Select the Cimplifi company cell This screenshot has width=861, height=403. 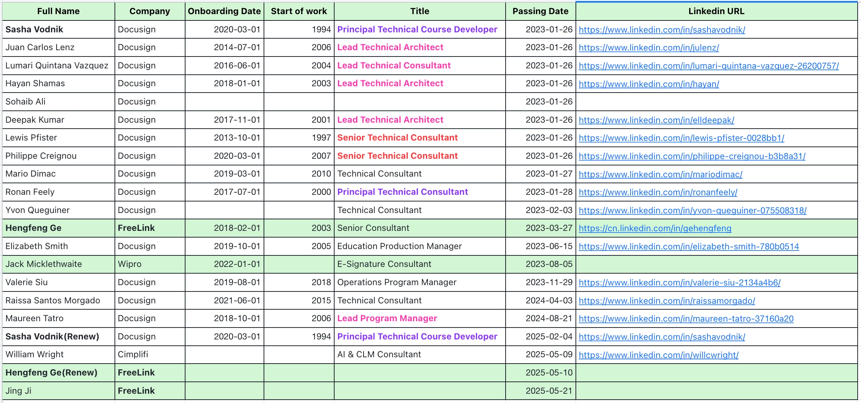click(x=150, y=354)
